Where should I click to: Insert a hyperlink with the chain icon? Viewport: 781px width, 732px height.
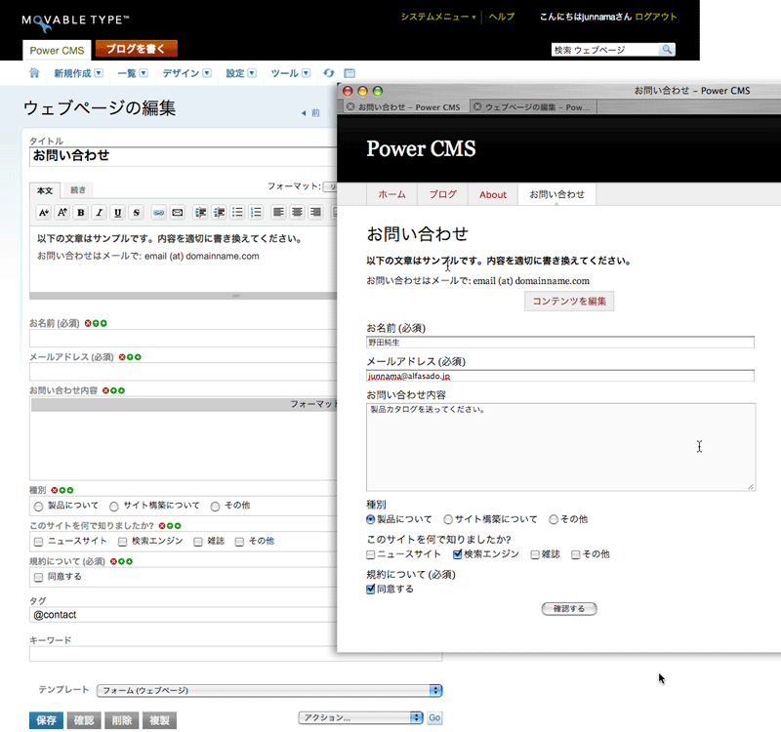pos(158,213)
